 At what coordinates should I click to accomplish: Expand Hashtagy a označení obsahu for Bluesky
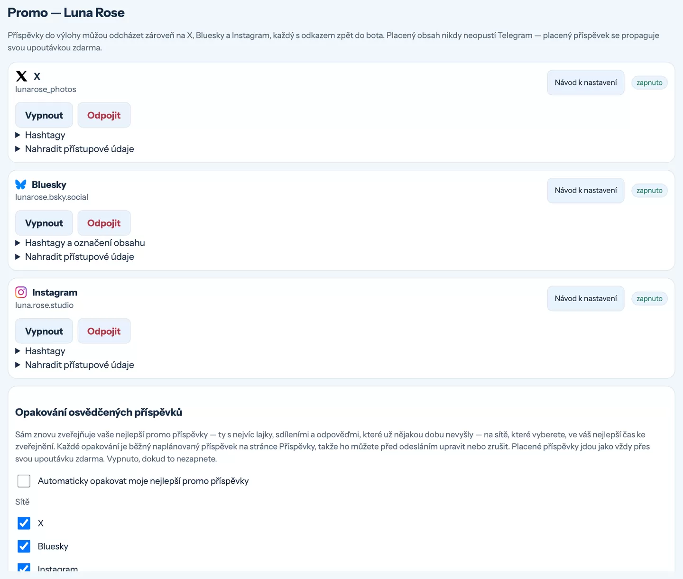click(80, 243)
